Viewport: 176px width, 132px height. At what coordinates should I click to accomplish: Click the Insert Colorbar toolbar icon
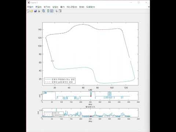[x=48, y=11]
